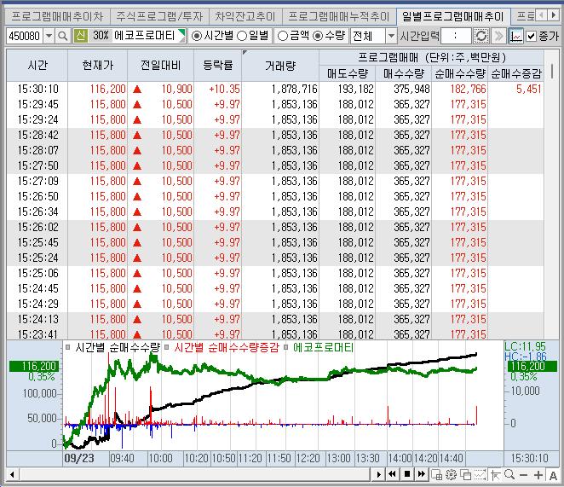This screenshot has height=487, width=564.
Task: Click the 순매수증감 column header
Action: coord(516,73)
